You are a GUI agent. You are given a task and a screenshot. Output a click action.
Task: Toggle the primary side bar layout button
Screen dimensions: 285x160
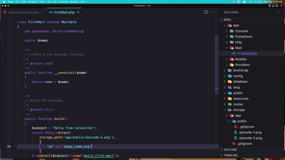270,6
